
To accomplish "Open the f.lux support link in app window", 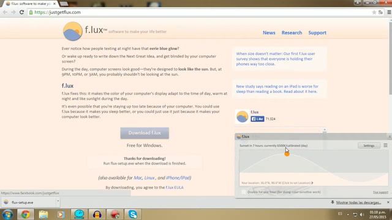I will (x=380, y=193).
